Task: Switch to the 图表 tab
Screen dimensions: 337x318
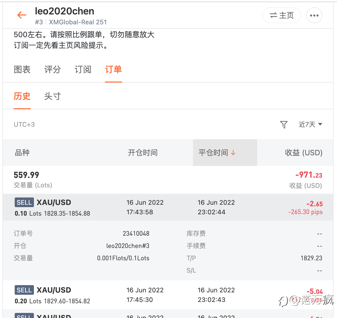Action: click(x=22, y=69)
